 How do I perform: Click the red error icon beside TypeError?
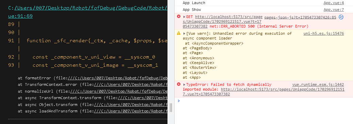tap(179, 84)
